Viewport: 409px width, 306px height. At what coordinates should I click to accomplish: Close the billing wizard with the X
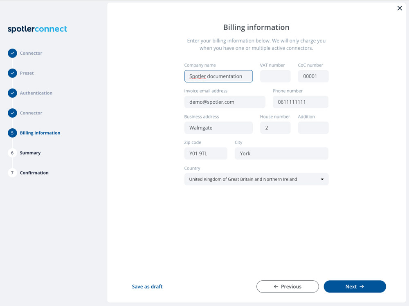400,8
